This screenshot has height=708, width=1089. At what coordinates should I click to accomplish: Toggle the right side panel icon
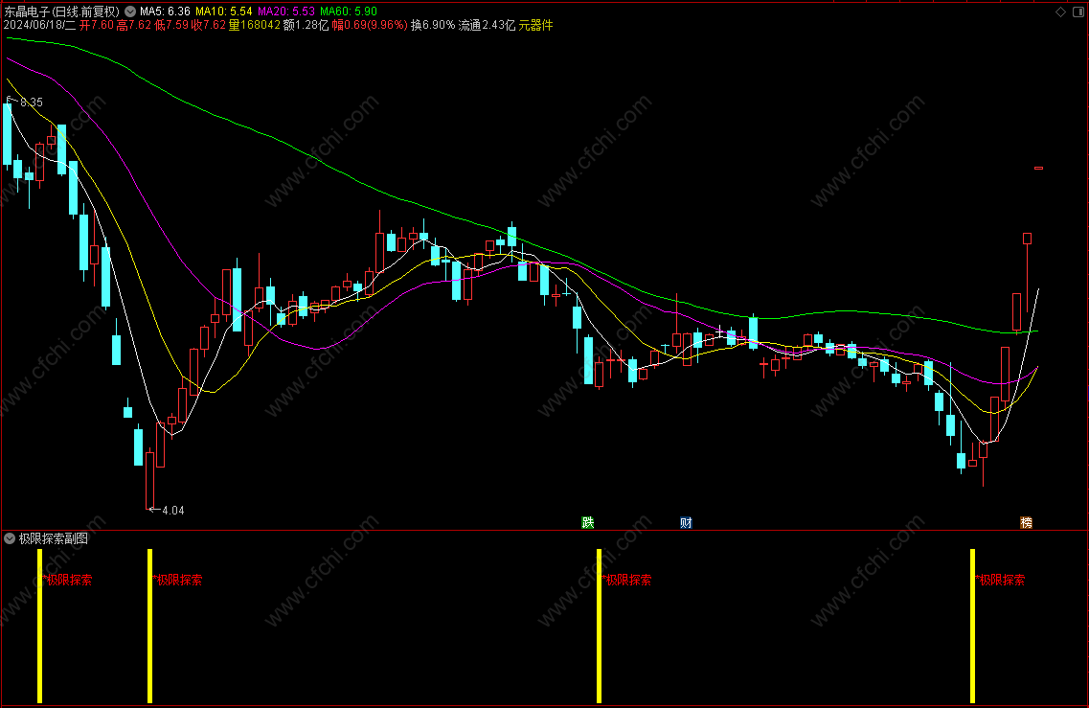click(x=1078, y=11)
